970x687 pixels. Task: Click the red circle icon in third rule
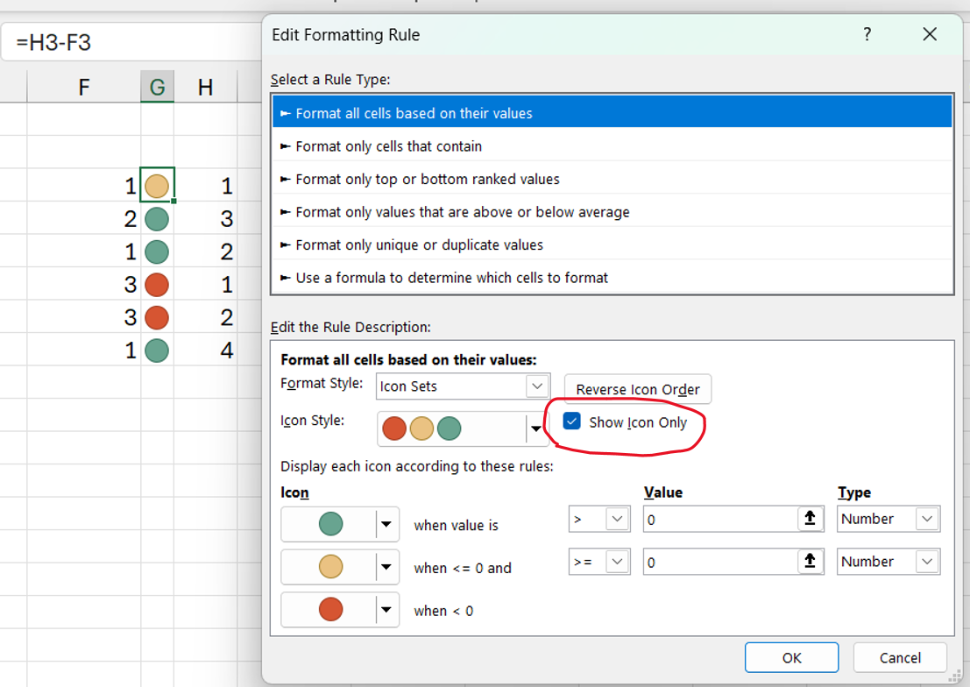click(x=331, y=609)
